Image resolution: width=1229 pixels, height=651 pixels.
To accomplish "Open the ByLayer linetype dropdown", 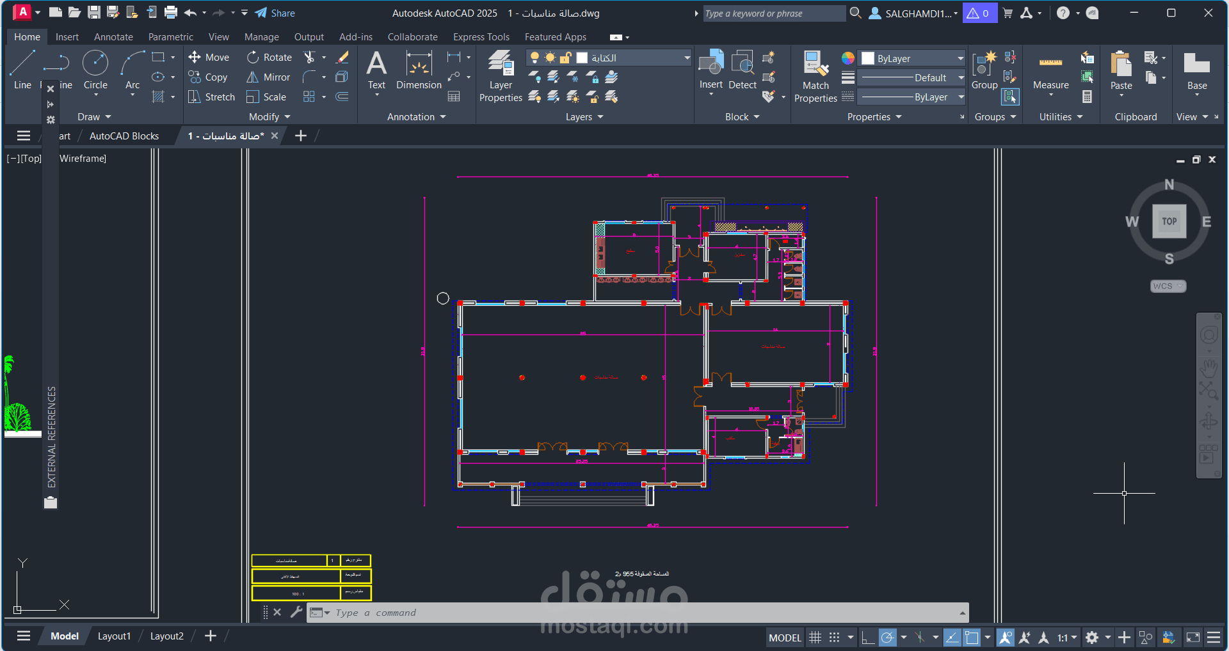I will coord(912,97).
